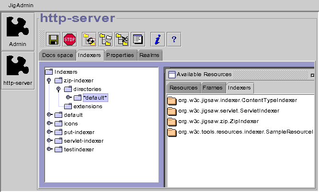Click the folder tree hierarchy icon

tap(105, 39)
